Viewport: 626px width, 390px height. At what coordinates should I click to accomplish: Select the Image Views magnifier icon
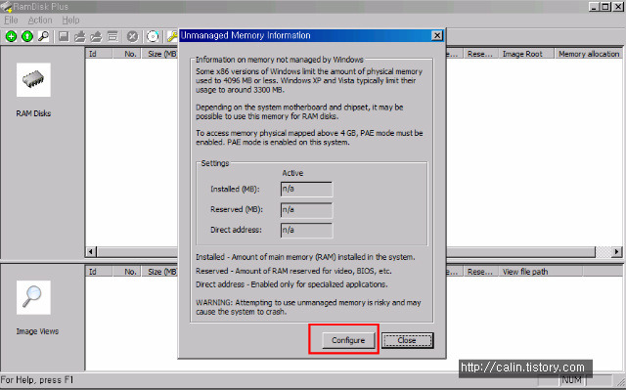pyautogui.click(x=33, y=297)
